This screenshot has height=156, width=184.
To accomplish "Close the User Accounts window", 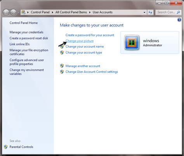I will point(176,3).
